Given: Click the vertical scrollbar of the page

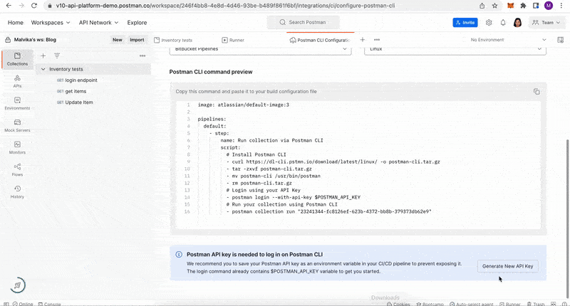Looking at the screenshot, I should point(567,218).
